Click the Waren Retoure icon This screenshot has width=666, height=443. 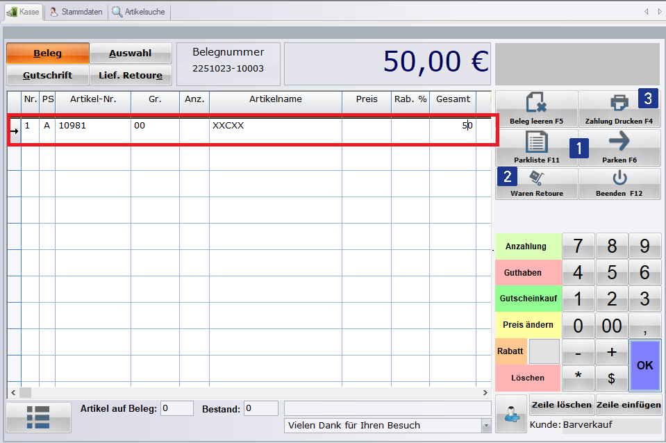coord(536,179)
